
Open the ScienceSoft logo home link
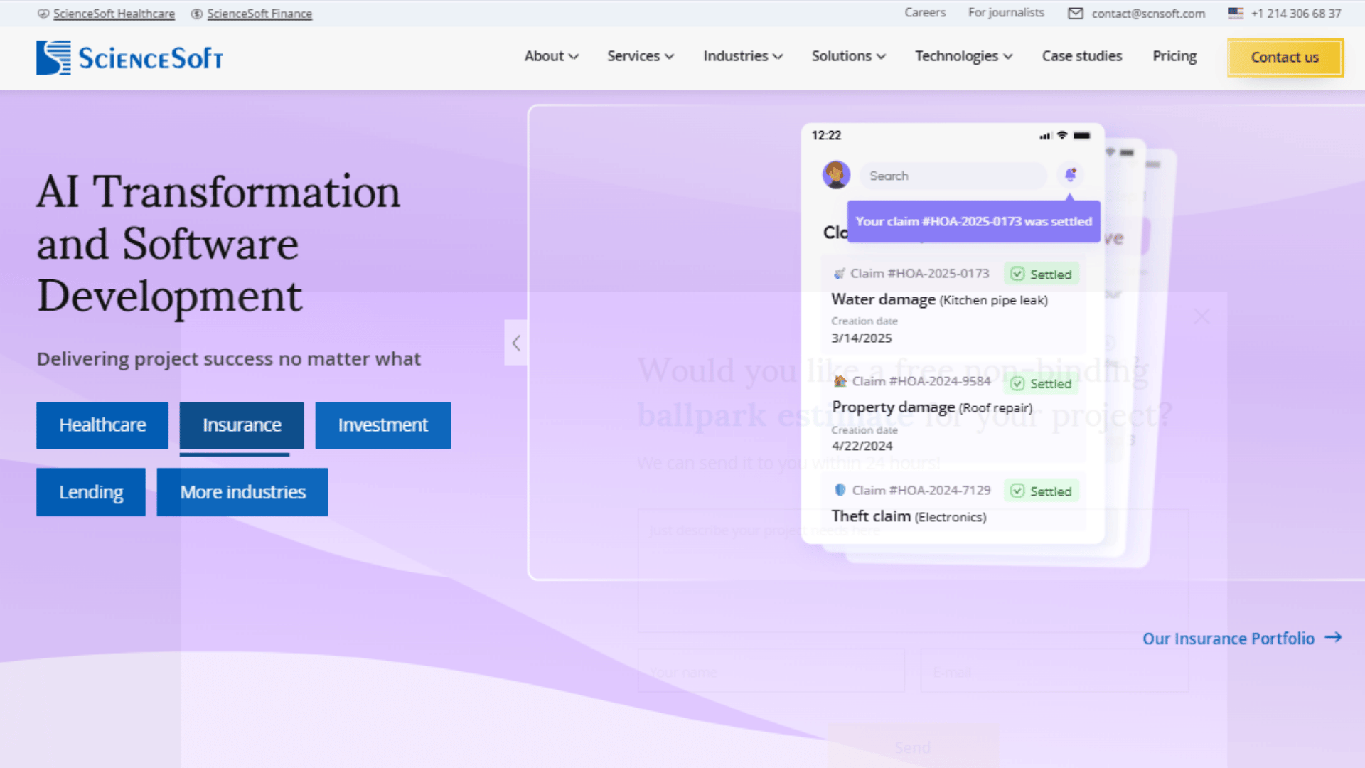click(129, 58)
